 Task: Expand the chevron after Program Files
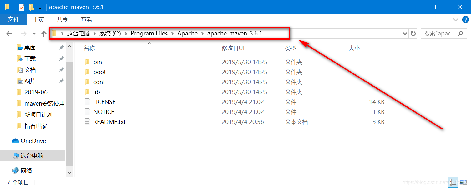tap(173, 34)
